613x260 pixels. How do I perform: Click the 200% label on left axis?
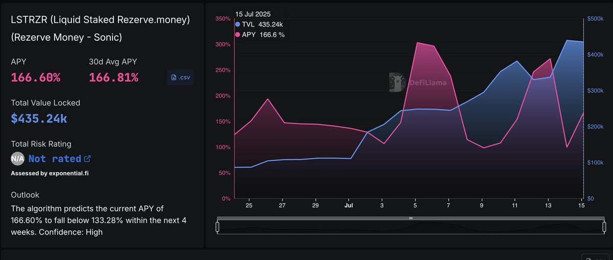tap(223, 96)
